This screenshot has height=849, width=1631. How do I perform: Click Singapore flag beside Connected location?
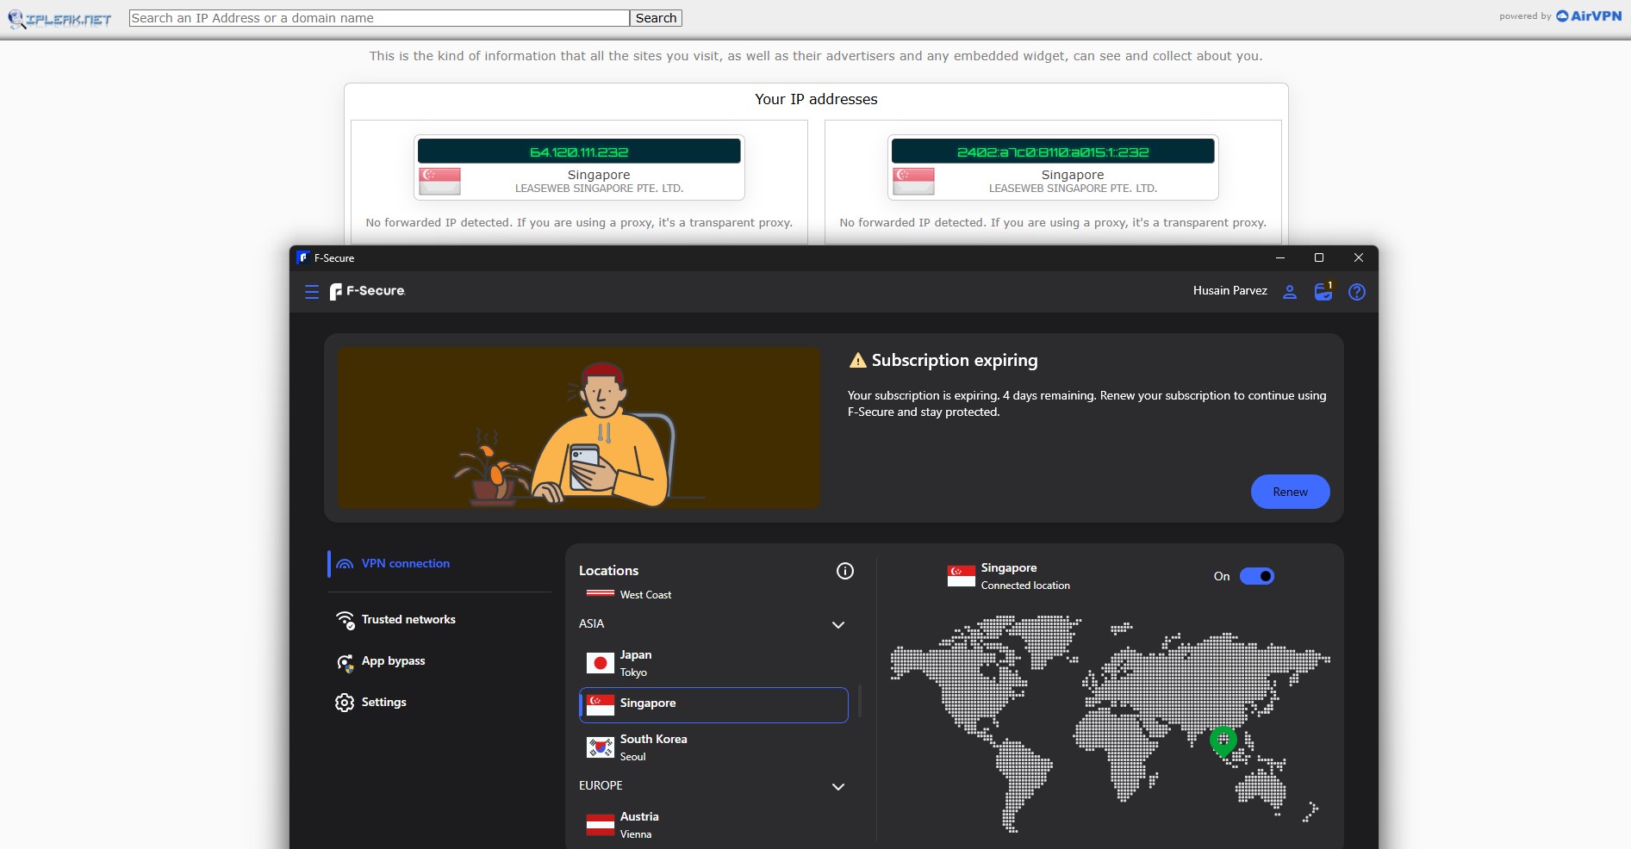click(x=962, y=576)
